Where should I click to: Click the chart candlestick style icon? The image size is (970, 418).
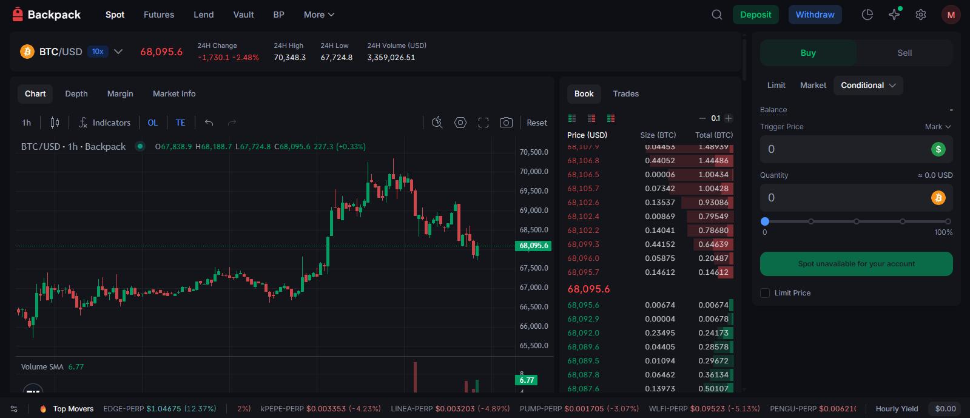pos(55,123)
